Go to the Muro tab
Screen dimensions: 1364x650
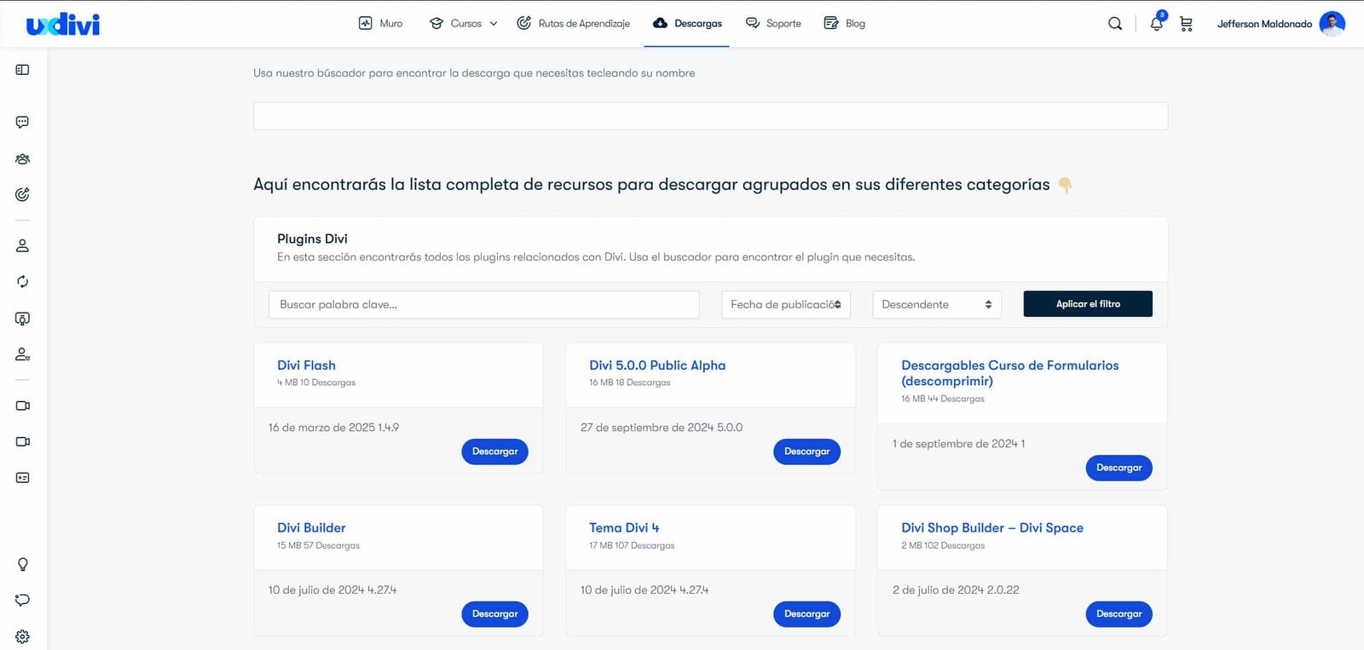click(380, 24)
